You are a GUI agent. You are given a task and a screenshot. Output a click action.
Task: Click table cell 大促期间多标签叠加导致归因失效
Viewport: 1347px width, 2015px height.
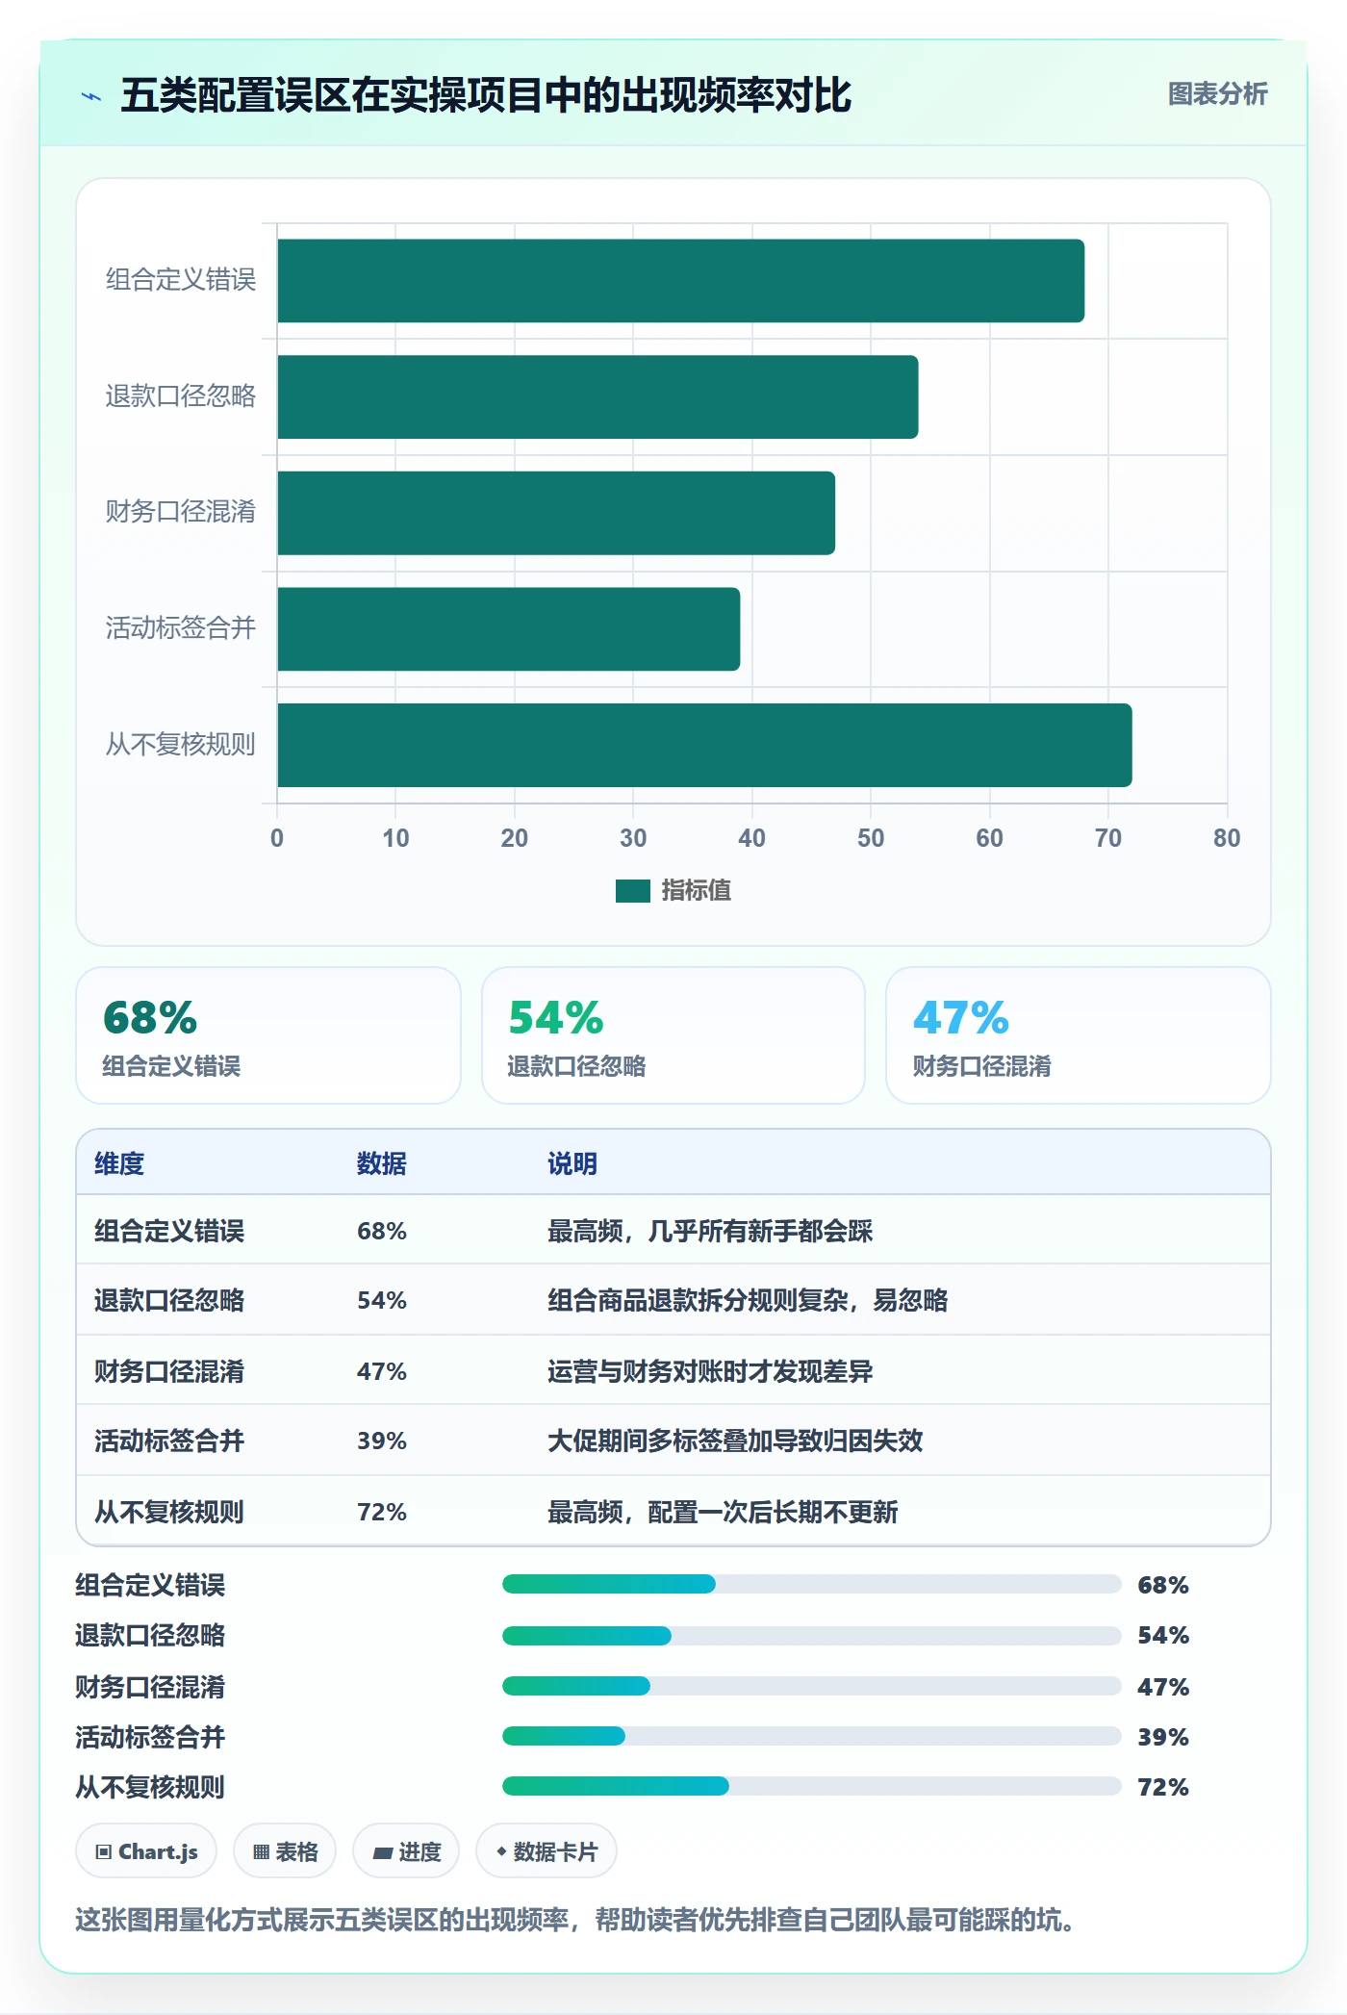click(735, 1441)
